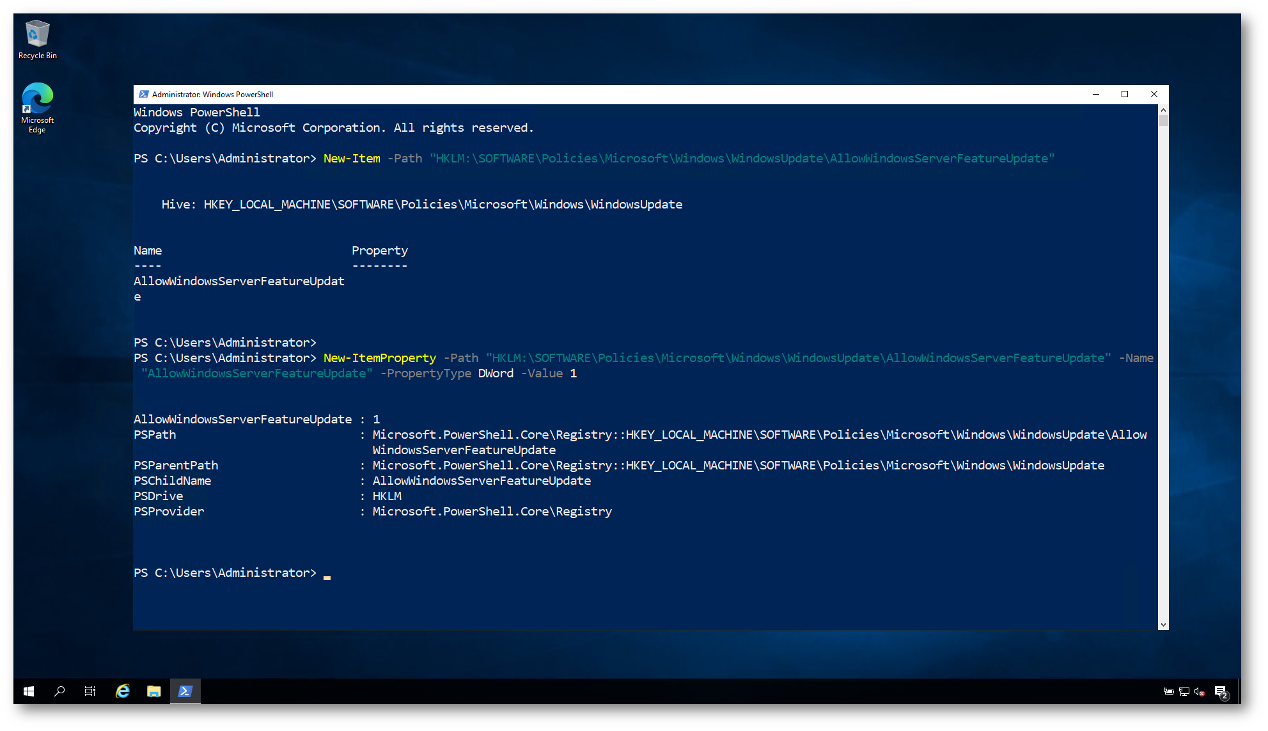Click the PowerShell icon in title bar
Image resolution: width=1268 pixels, height=731 pixels.
point(143,94)
